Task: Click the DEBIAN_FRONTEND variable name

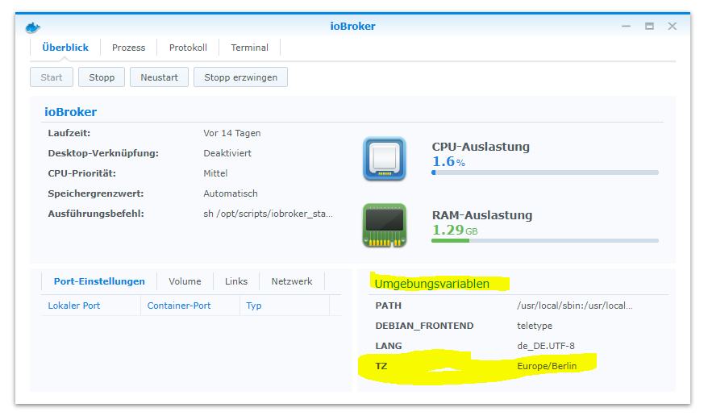Action: pyautogui.click(x=424, y=326)
